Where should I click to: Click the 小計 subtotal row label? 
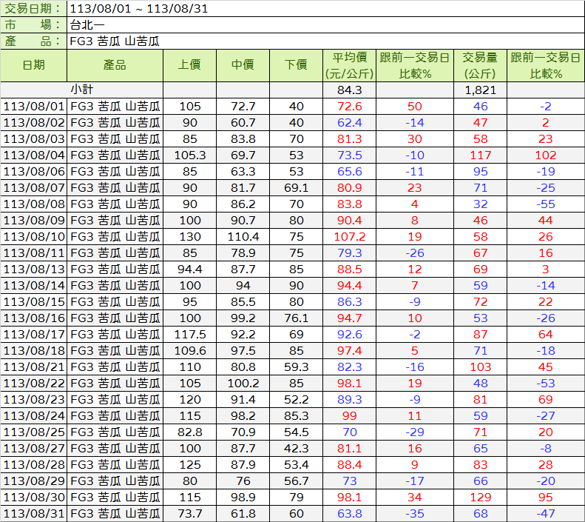click(81, 90)
